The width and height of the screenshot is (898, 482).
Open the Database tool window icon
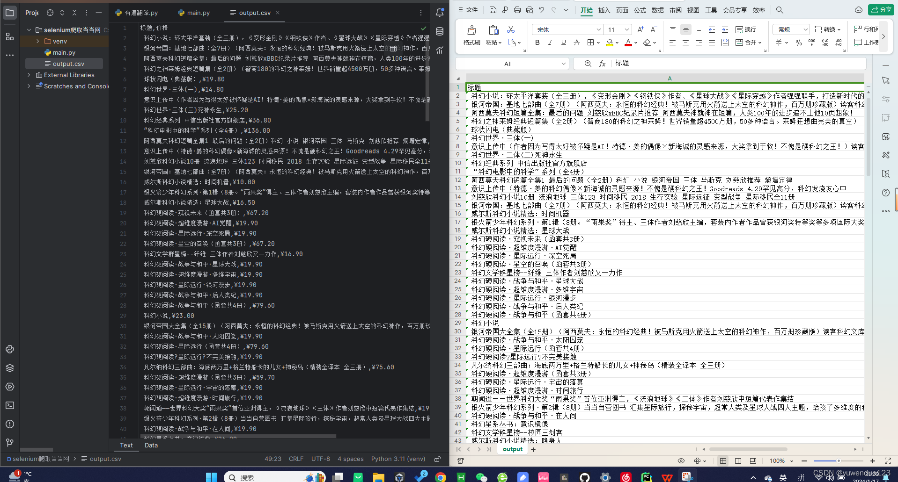[440, 31]
